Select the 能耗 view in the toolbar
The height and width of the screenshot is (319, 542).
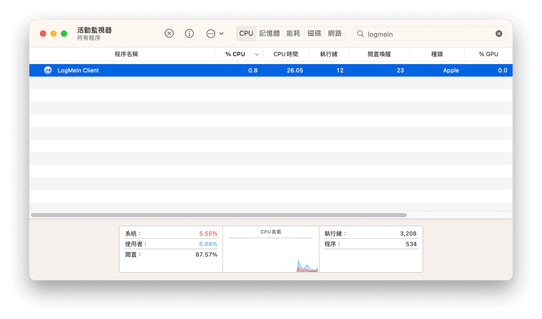(x=293, y=33)
